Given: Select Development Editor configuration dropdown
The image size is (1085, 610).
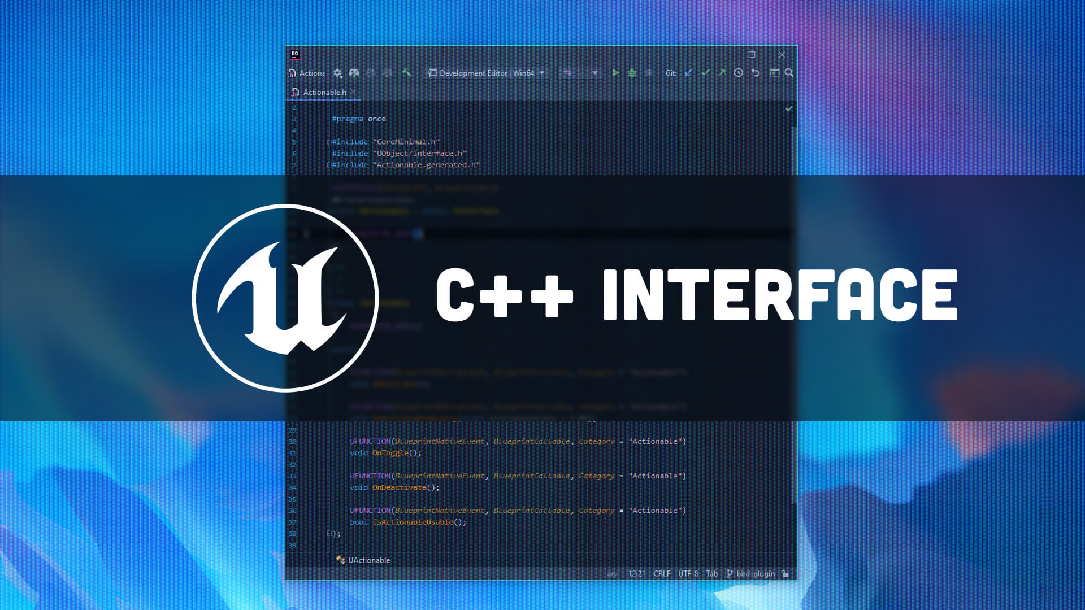Looking at the screenshot, I should 487,72.
